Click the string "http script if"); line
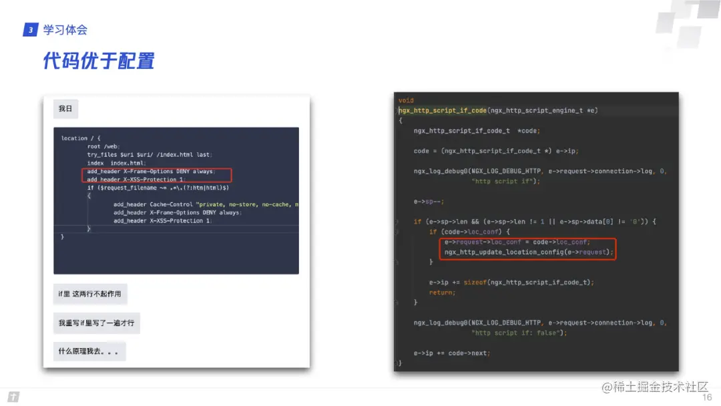The image size is (721, 406). [x=506, y=181]
